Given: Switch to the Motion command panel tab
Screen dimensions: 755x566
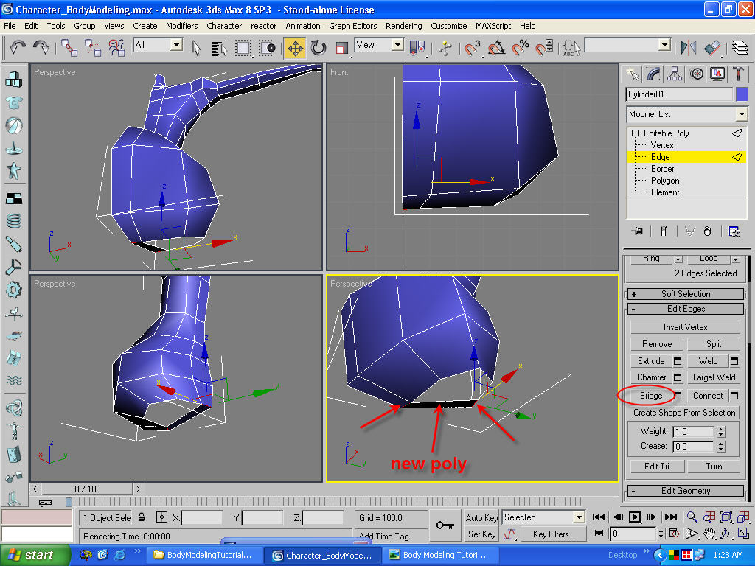Looking at the screenshot, I should pos(696,74).
